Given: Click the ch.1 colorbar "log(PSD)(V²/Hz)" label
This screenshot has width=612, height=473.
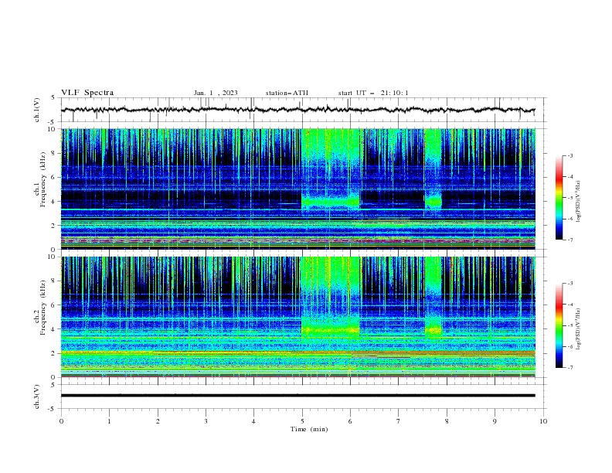Looking at the screenshot, I should click(578, 202).
